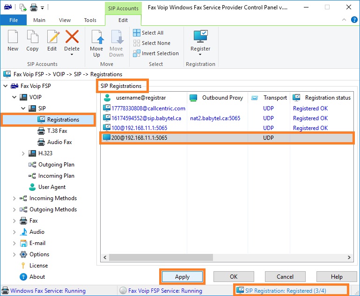This screenshot has width=360, height=296.
Task: Click the Edit SIP account icon
Action: (53, 36)
